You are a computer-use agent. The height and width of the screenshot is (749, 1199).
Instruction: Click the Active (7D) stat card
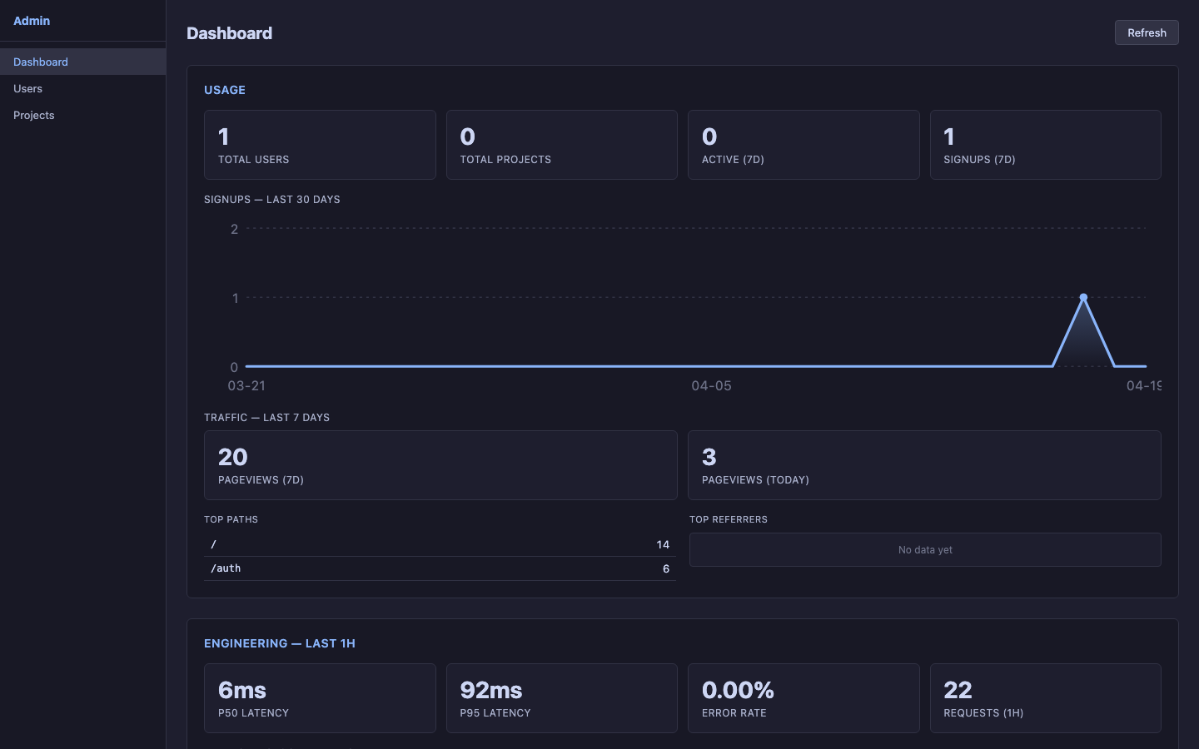pyautogui.click(x=803, y=145)
